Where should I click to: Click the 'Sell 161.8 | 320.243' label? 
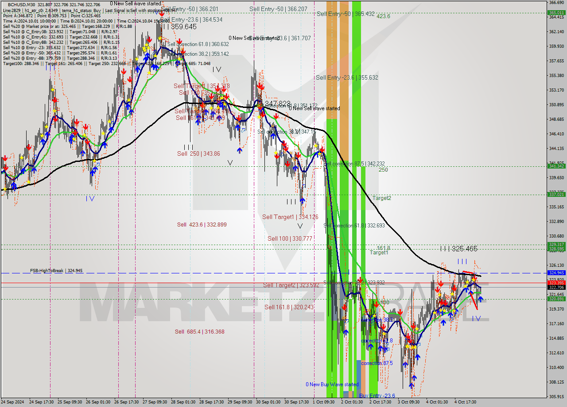coord(289,307)
